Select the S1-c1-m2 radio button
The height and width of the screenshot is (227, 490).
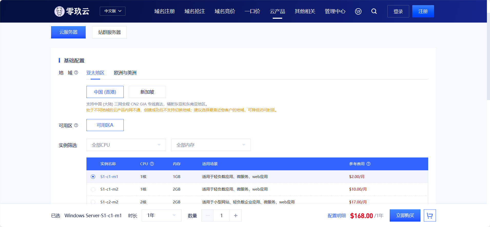point(93,189)
